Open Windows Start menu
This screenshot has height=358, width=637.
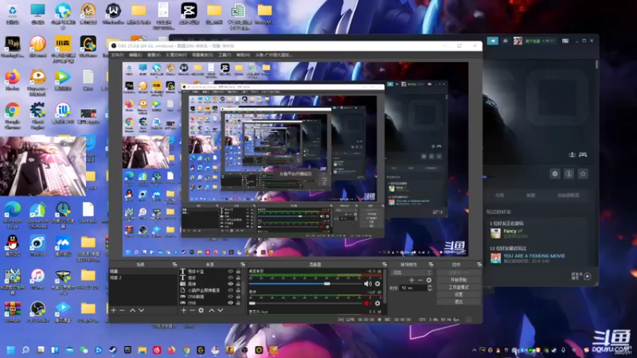coord(11,349)
